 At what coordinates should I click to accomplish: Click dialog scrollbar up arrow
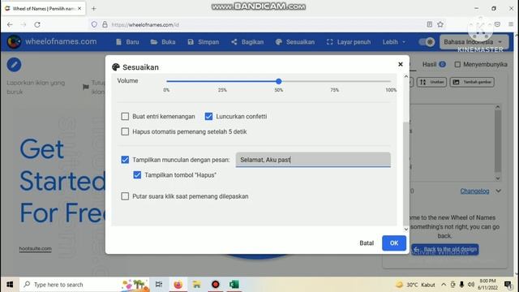(406, 76)
